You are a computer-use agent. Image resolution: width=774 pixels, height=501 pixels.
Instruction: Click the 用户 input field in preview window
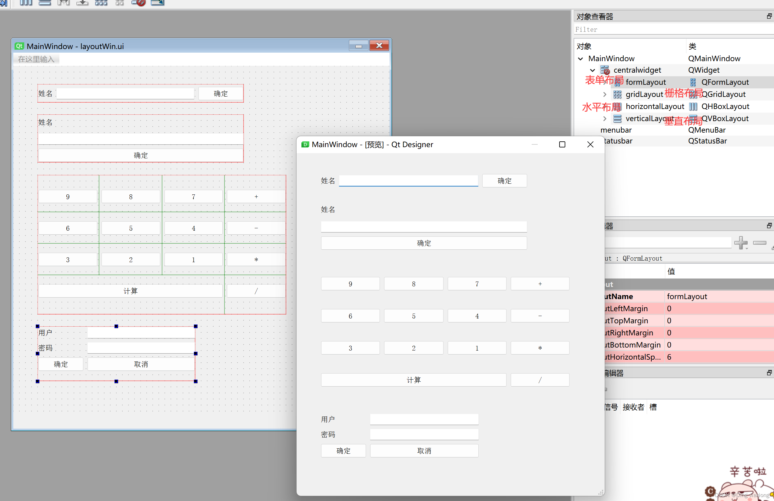[424, 419]
